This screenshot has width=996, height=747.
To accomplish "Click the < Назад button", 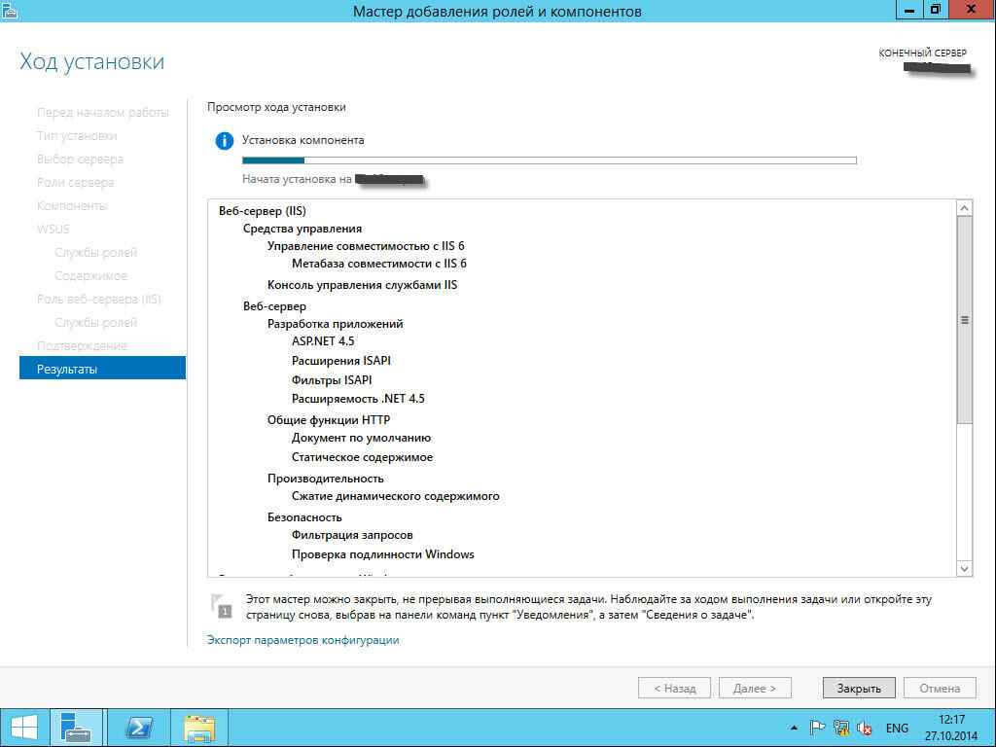I will point(675,688).
